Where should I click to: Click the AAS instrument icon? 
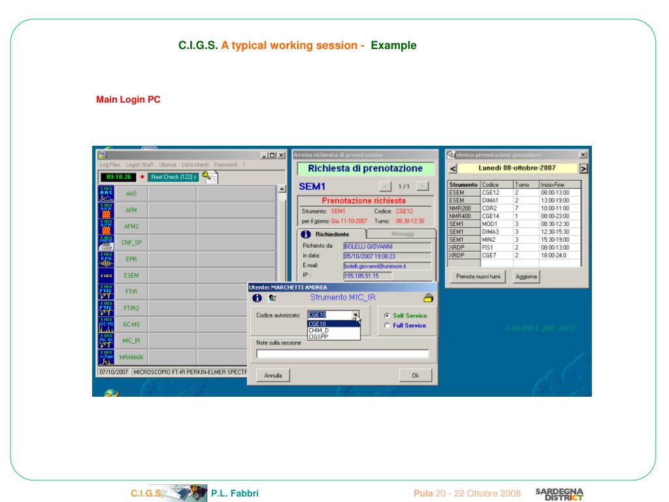106,193
